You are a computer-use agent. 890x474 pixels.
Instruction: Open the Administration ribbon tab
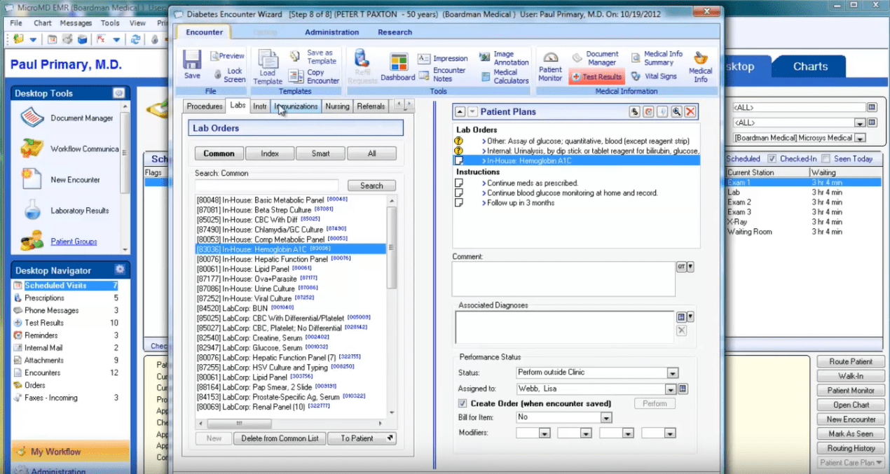pos(331,32)
